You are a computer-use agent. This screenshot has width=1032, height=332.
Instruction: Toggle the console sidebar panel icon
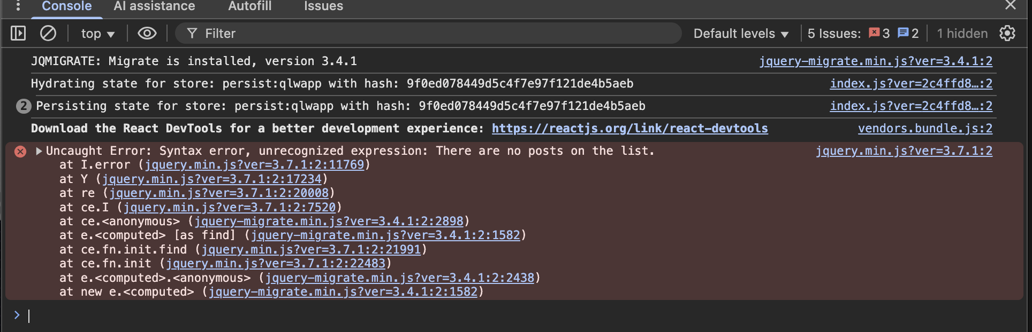coord(18,34)
